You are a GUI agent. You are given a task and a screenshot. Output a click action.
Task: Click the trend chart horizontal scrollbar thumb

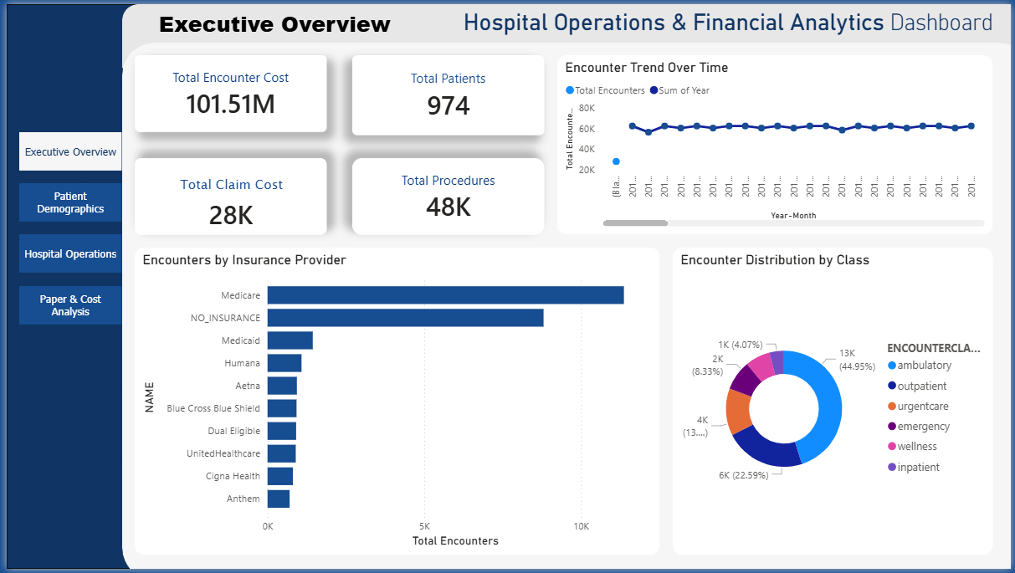point(635,223)
